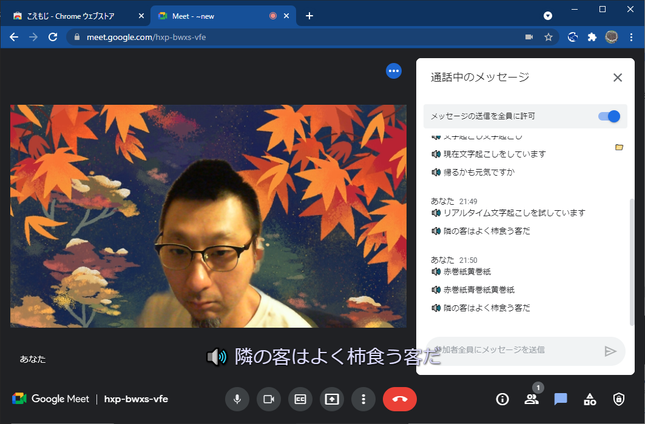The image size is (645, 424).
Task: Turn on live captions
Action: (x=300, y=399)
